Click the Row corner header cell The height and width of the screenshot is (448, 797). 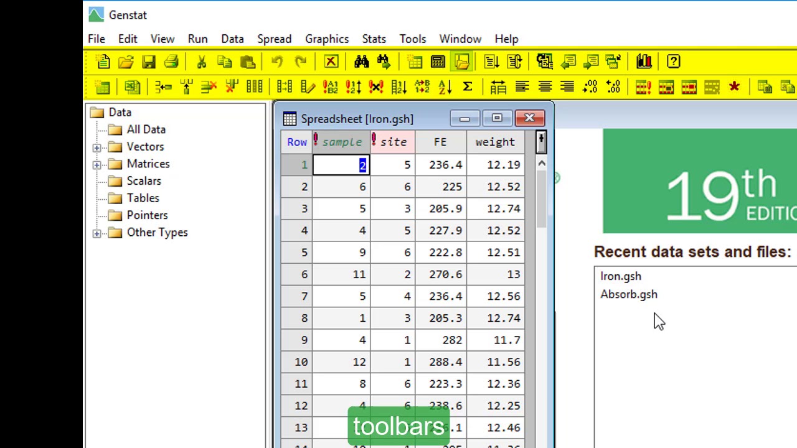point(297,142)
